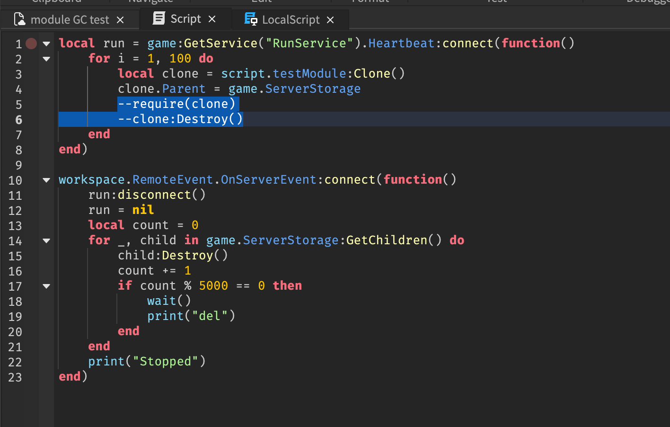Close the LocalScript tab
Viewport: 670px width, 427px height.
tap(330, 20)
